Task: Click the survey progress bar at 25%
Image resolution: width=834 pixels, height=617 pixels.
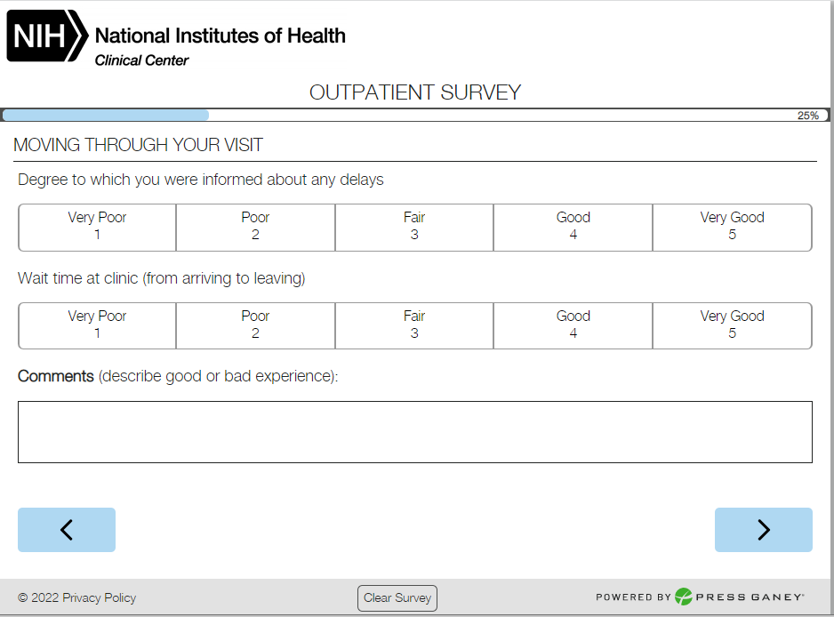Action: [415, 115]
